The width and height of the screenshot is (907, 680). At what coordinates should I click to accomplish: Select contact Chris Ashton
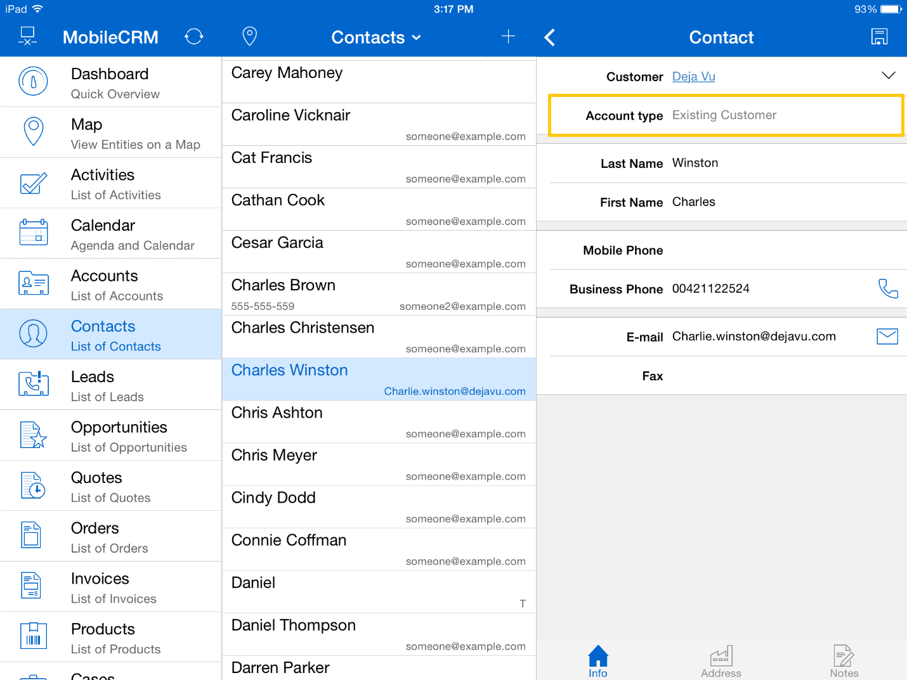click(379, 421)
